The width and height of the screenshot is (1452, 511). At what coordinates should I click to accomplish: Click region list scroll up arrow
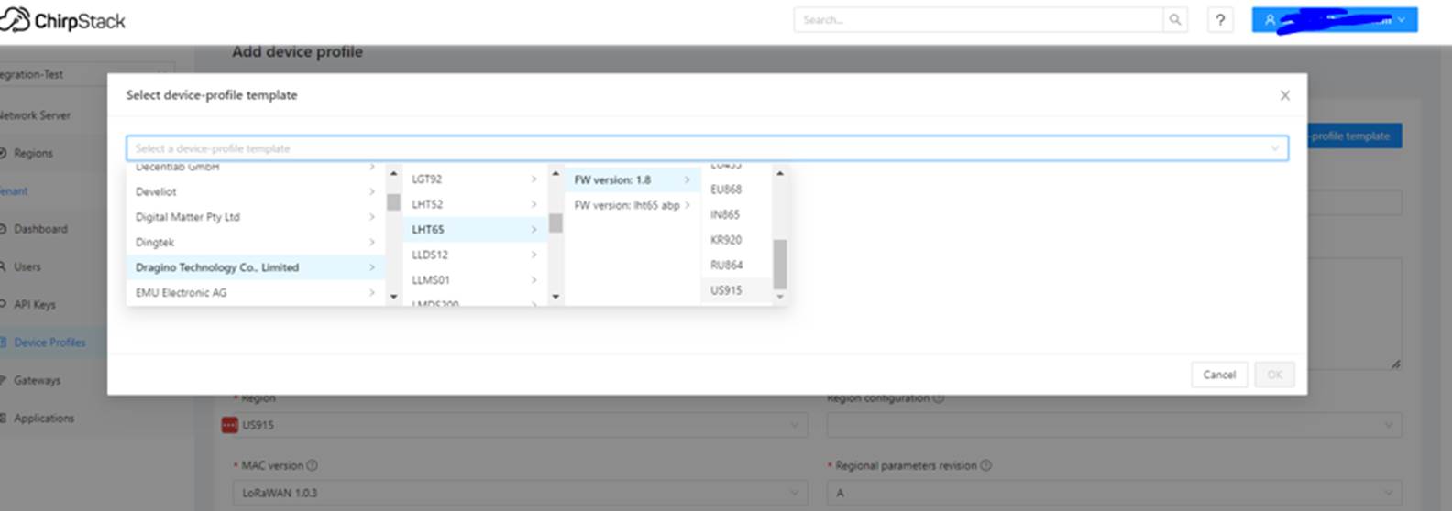click(780, 173)
